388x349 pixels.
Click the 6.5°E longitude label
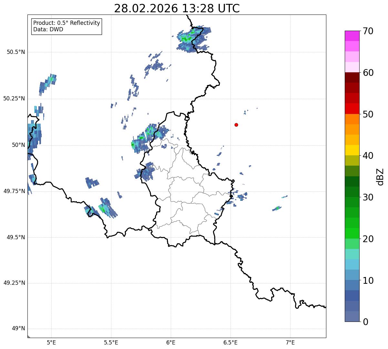click(x=230, y=342)
